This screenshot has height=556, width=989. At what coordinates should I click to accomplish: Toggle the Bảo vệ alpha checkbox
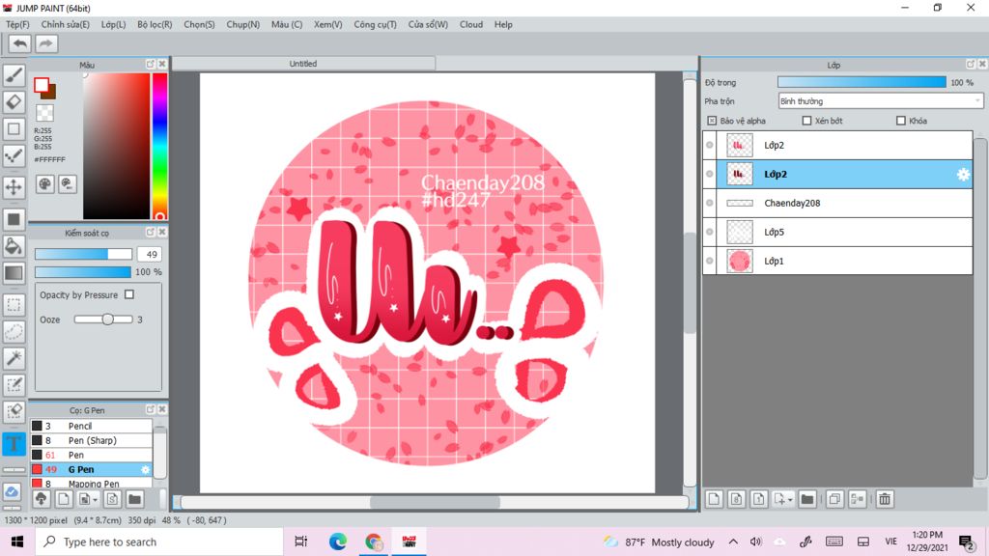pos(712,121)
